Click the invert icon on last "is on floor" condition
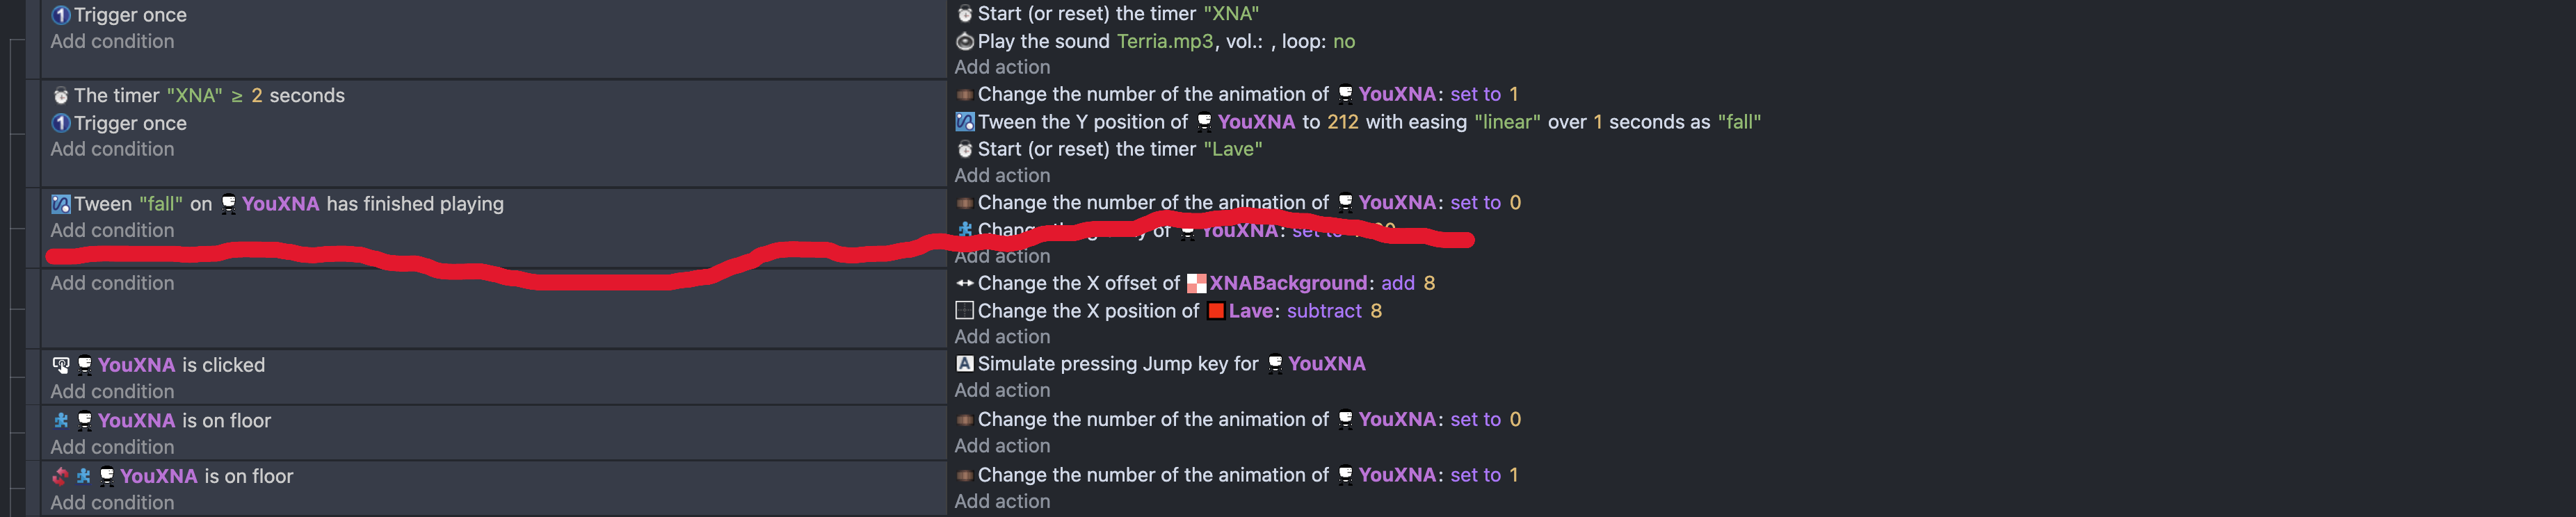This screenshot has width=2576, height=517. [x=61, y=476]
